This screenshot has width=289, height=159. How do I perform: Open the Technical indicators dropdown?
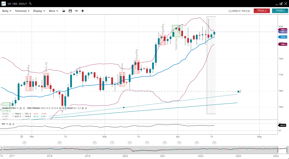coord(22,11)
